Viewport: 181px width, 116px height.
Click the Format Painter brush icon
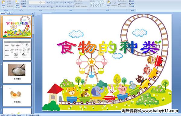pyautogui.click(x=8, y=6)
